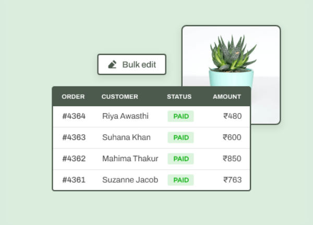Click the Bulk edit pencil icon
Screen dimensions: 313x225
[112, 64]
